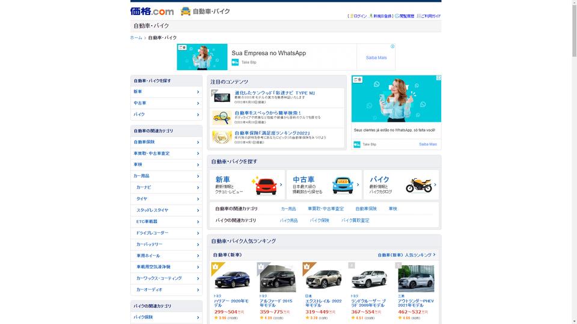Image resolution: width=577 pixels, height=324 pixels.
Task: Open 自動車保険「満足度ランキング2022」 link
Action: tap(272, 133)
